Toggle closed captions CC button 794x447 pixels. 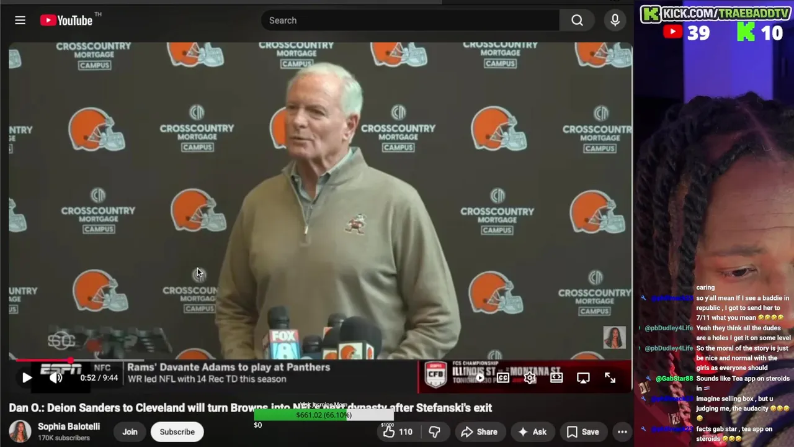(503, 377)
